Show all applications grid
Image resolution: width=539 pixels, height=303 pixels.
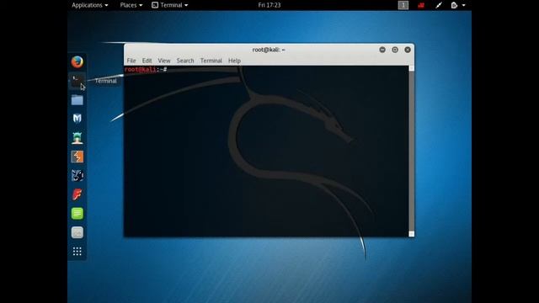pyautogui.click(x=77, y=251)
